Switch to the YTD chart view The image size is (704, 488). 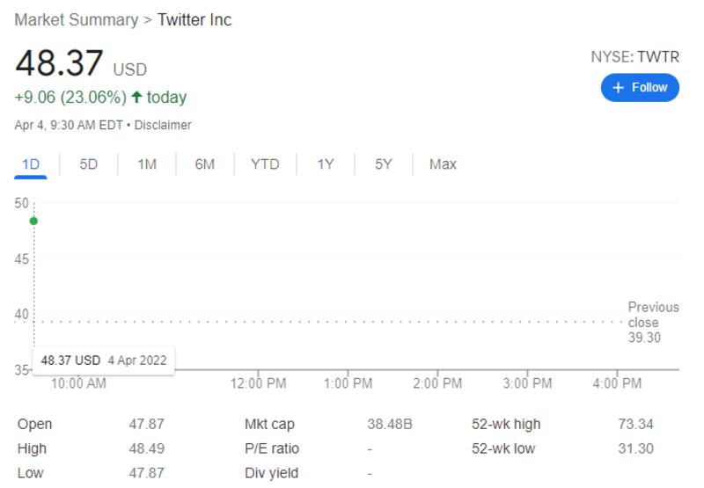click(265, 164)
